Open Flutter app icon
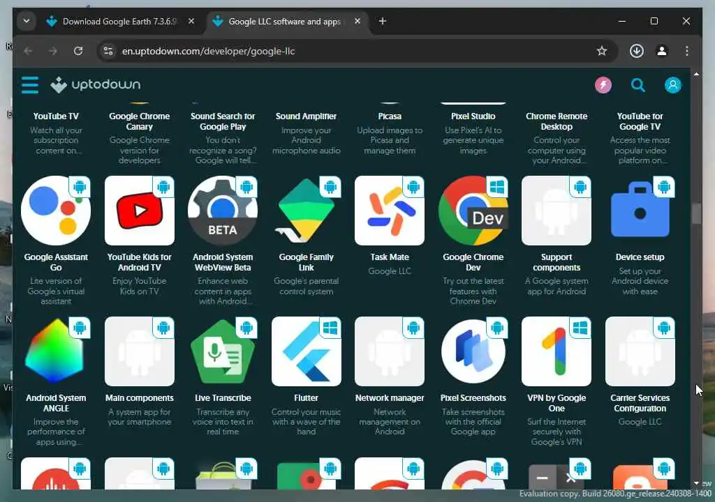This screenshot has width=715, height=502. 306,351
